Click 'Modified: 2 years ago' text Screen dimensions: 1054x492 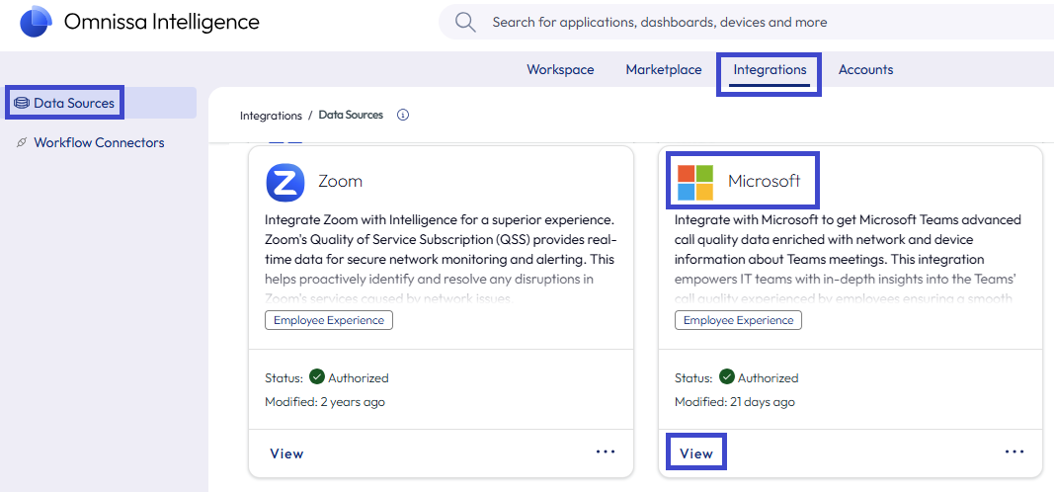pos(325,402)
